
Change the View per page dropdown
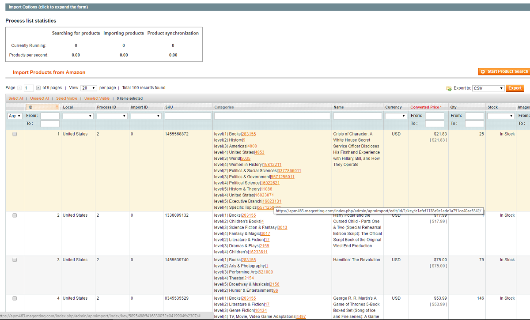(89, 88)
